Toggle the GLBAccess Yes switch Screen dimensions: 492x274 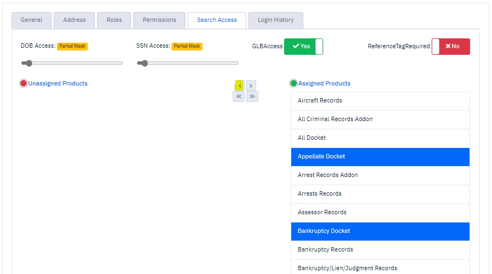[x=303, y=47]
